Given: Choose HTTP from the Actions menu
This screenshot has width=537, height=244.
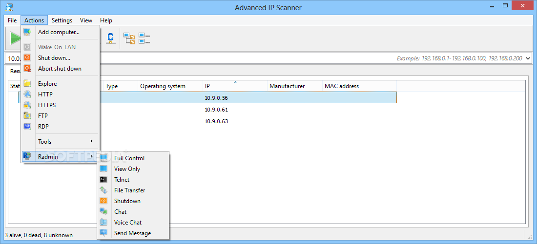Looking at the screenshot, I should [60, 94].
